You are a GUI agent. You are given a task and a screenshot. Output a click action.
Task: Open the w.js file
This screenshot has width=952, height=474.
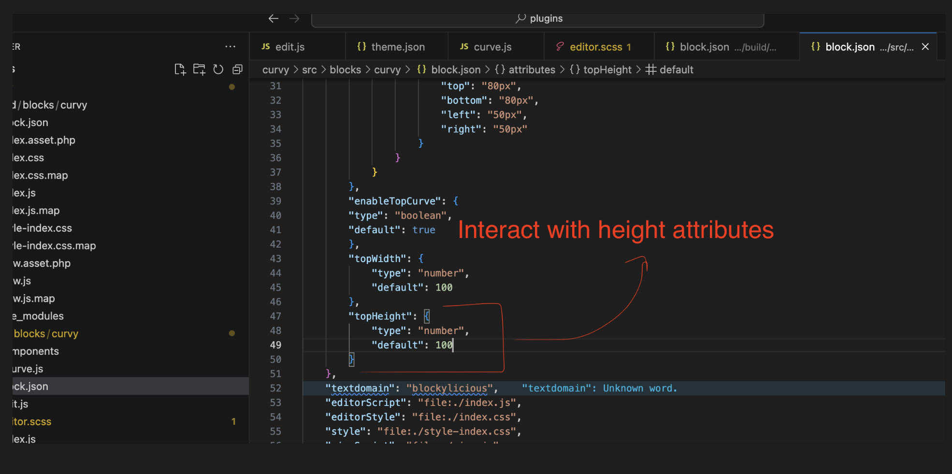[x=130, y=281]
